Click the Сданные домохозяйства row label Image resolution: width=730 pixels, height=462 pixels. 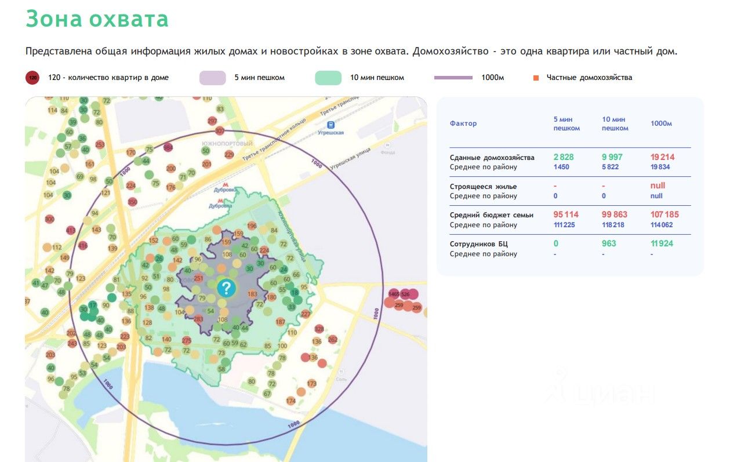point(492,158)
